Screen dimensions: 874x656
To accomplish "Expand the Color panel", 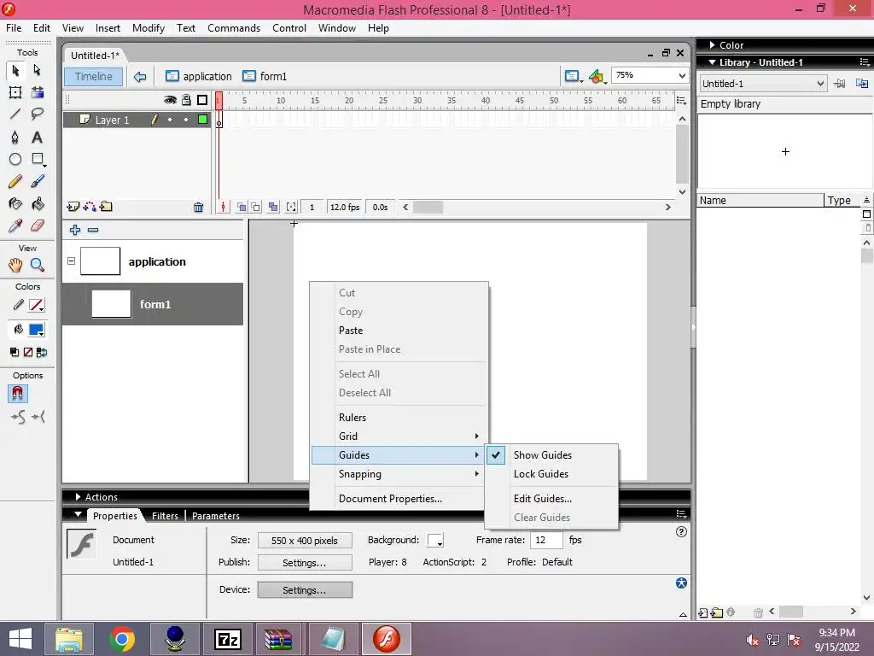I will click(x=713, y=44).
